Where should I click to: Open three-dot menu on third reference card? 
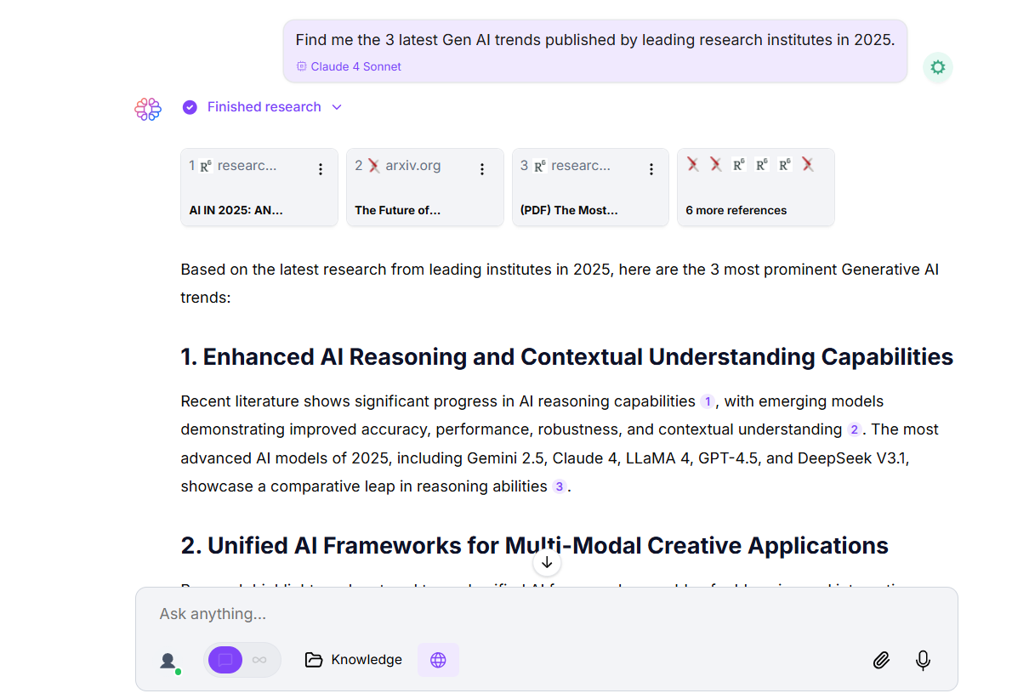click(x=651, y=169)
